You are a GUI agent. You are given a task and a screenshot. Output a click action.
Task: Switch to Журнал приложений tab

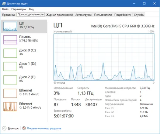[x=59, y=15]
